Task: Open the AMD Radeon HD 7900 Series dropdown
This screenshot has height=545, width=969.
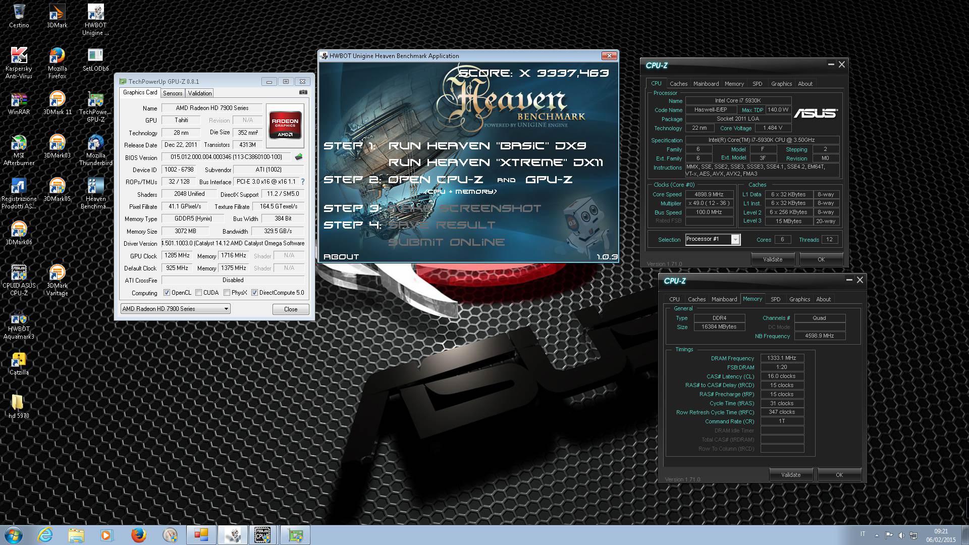Action: (x=176, y=309)
